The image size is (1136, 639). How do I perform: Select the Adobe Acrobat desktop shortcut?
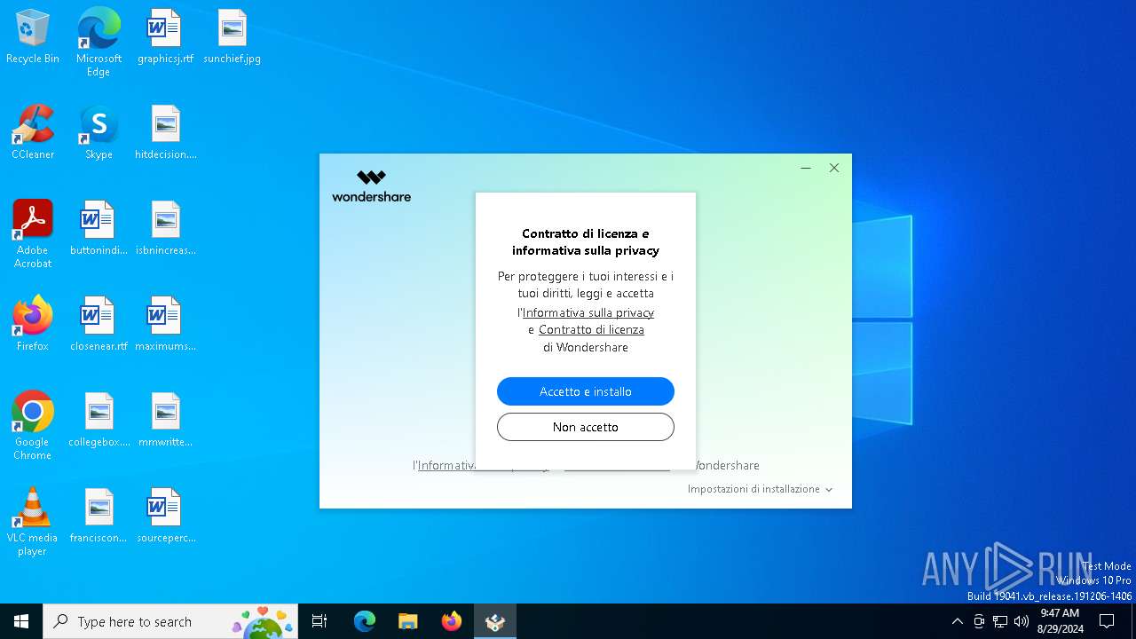click(33, 233)
